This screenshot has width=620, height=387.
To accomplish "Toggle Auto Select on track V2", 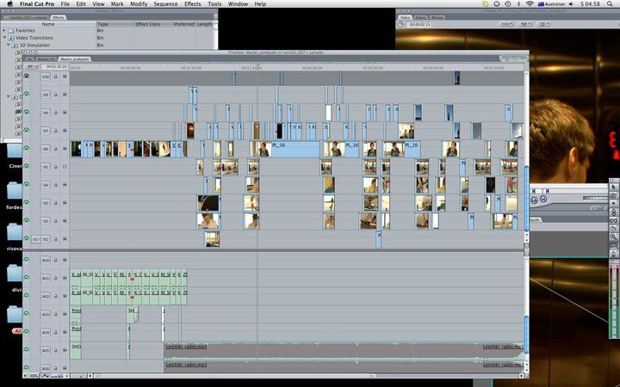I will point(65,221).
